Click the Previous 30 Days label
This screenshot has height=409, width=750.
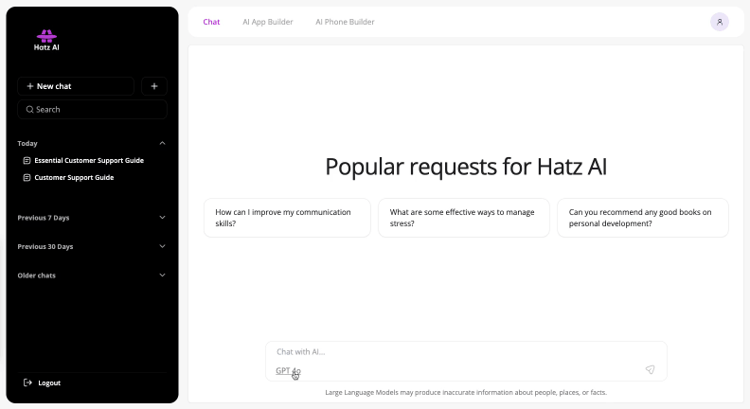click(45, 247)
